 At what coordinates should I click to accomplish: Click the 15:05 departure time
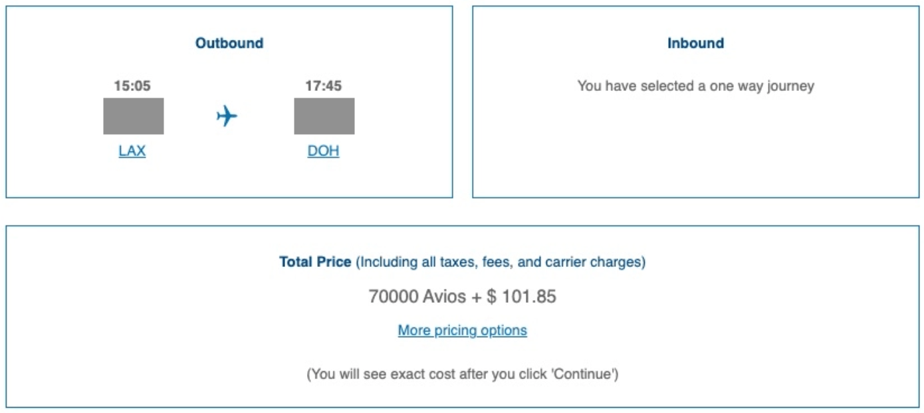(132, 86)
